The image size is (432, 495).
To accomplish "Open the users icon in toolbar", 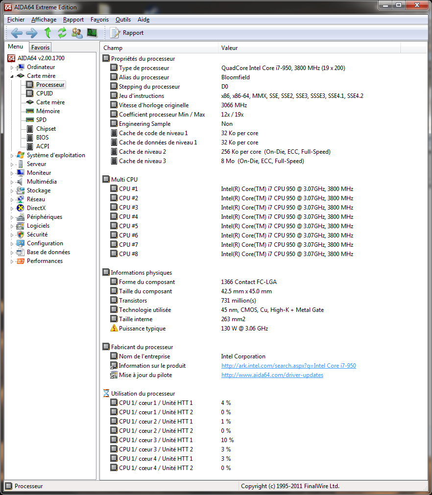I will (77, 32).
